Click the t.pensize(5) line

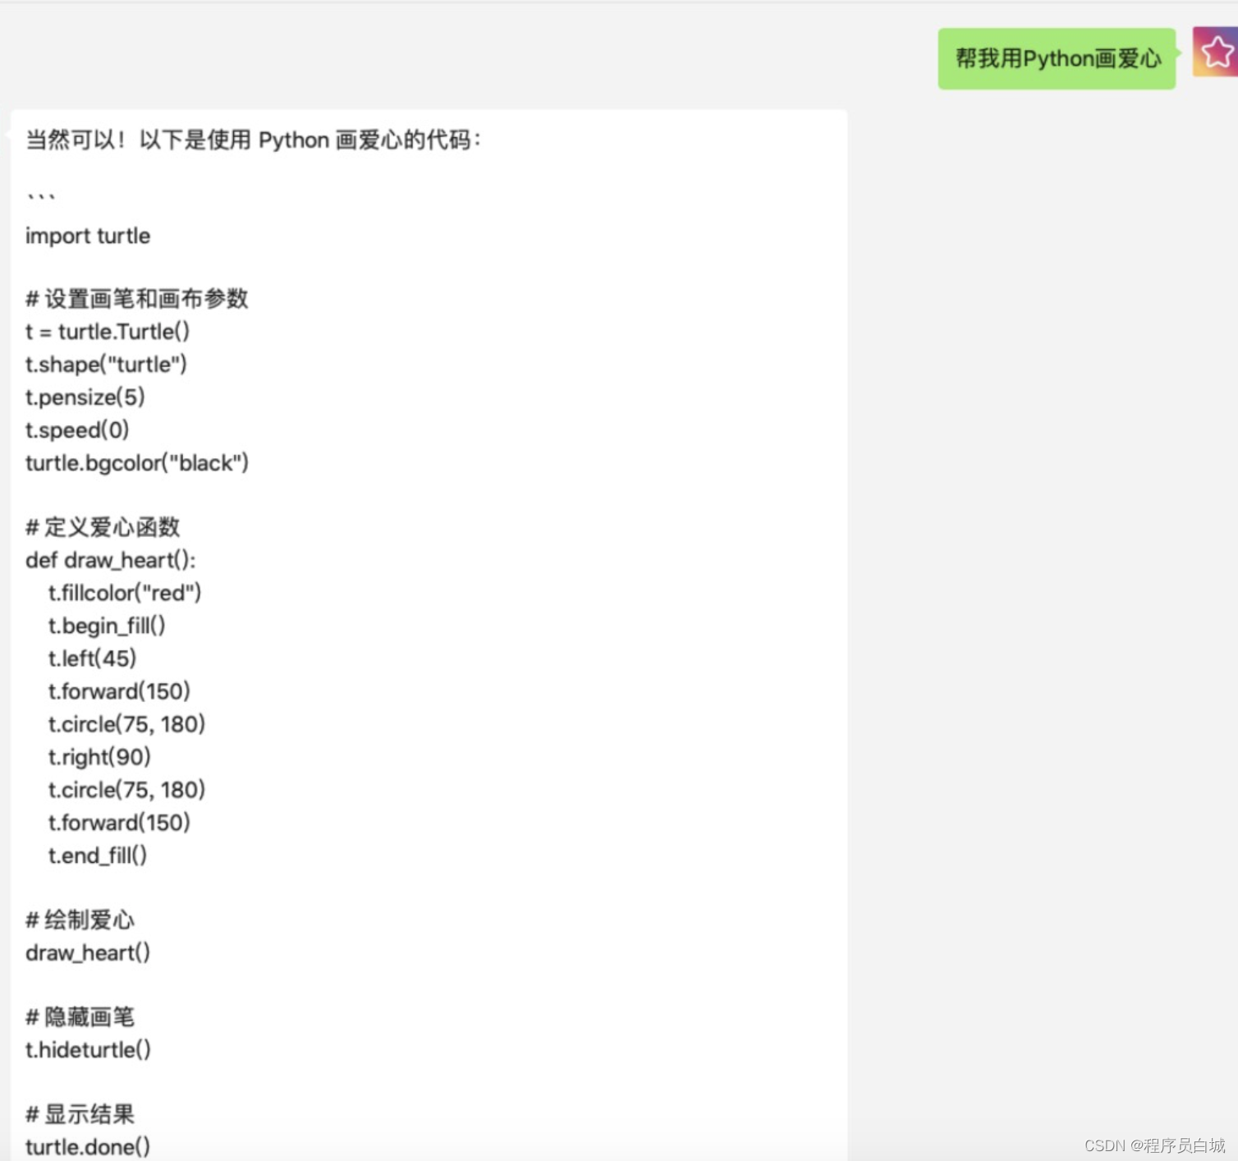(x=85, y=397)
